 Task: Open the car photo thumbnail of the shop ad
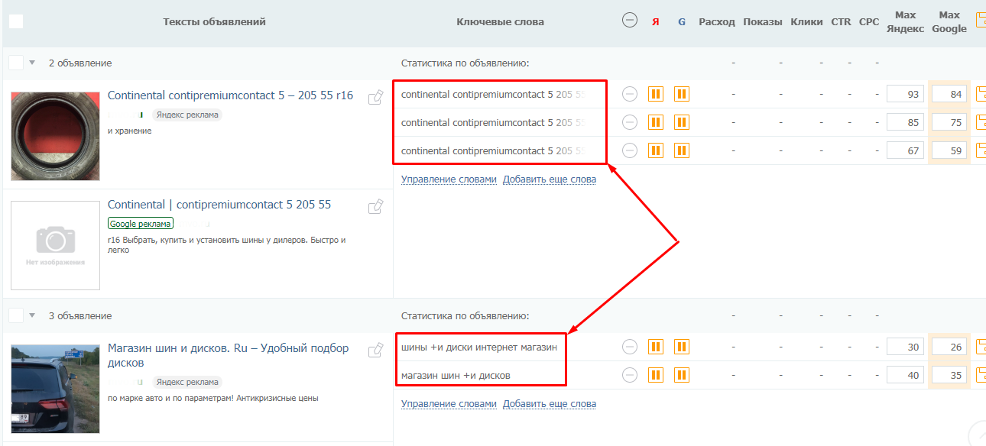tap(55, 389)
